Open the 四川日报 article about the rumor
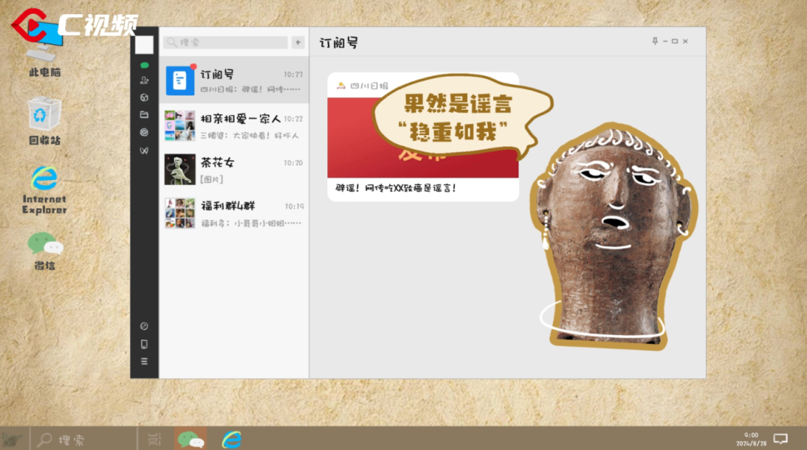This screenshot has height=450, width=807. [422, 134]
